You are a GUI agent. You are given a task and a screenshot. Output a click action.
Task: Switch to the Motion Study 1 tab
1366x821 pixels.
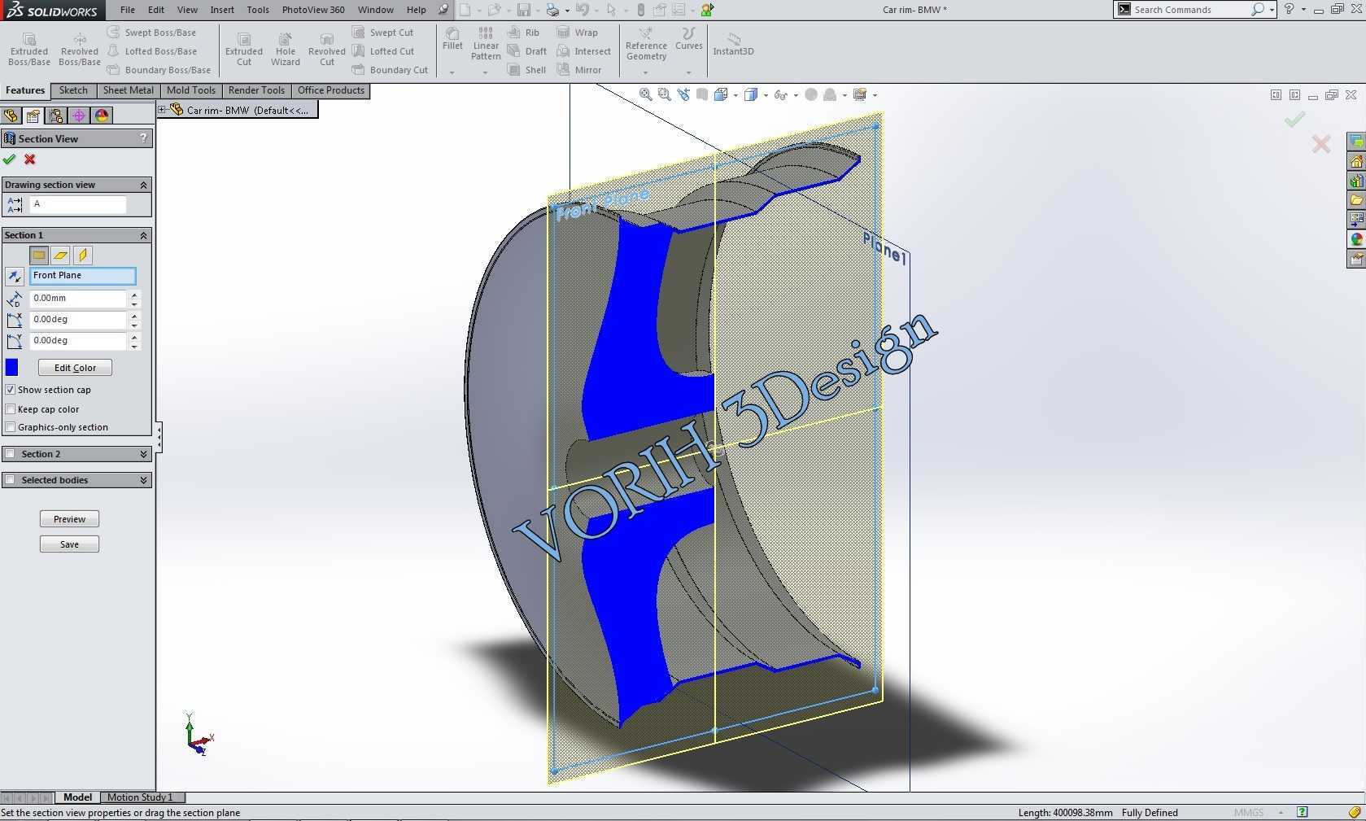(139, 797)
